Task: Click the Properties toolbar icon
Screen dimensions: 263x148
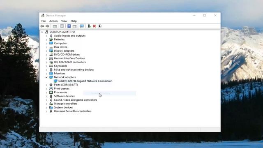Action: pos(62,26)
